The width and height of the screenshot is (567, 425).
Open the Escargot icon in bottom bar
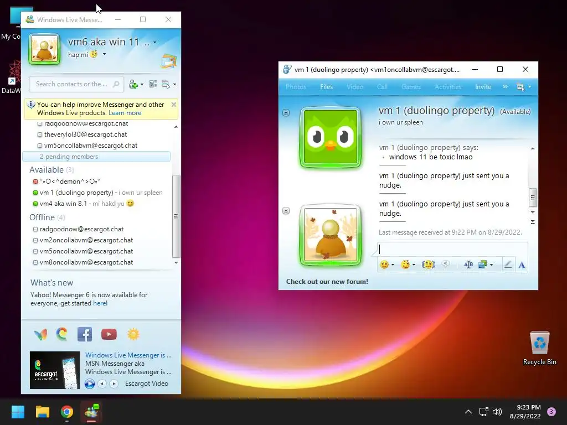[x=62, y=334]
